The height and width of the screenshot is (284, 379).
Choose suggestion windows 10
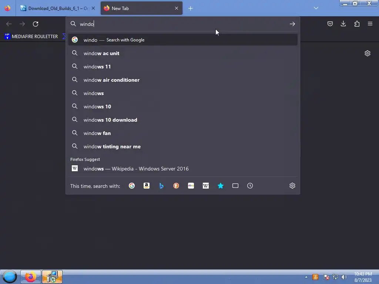coord(183,106)
